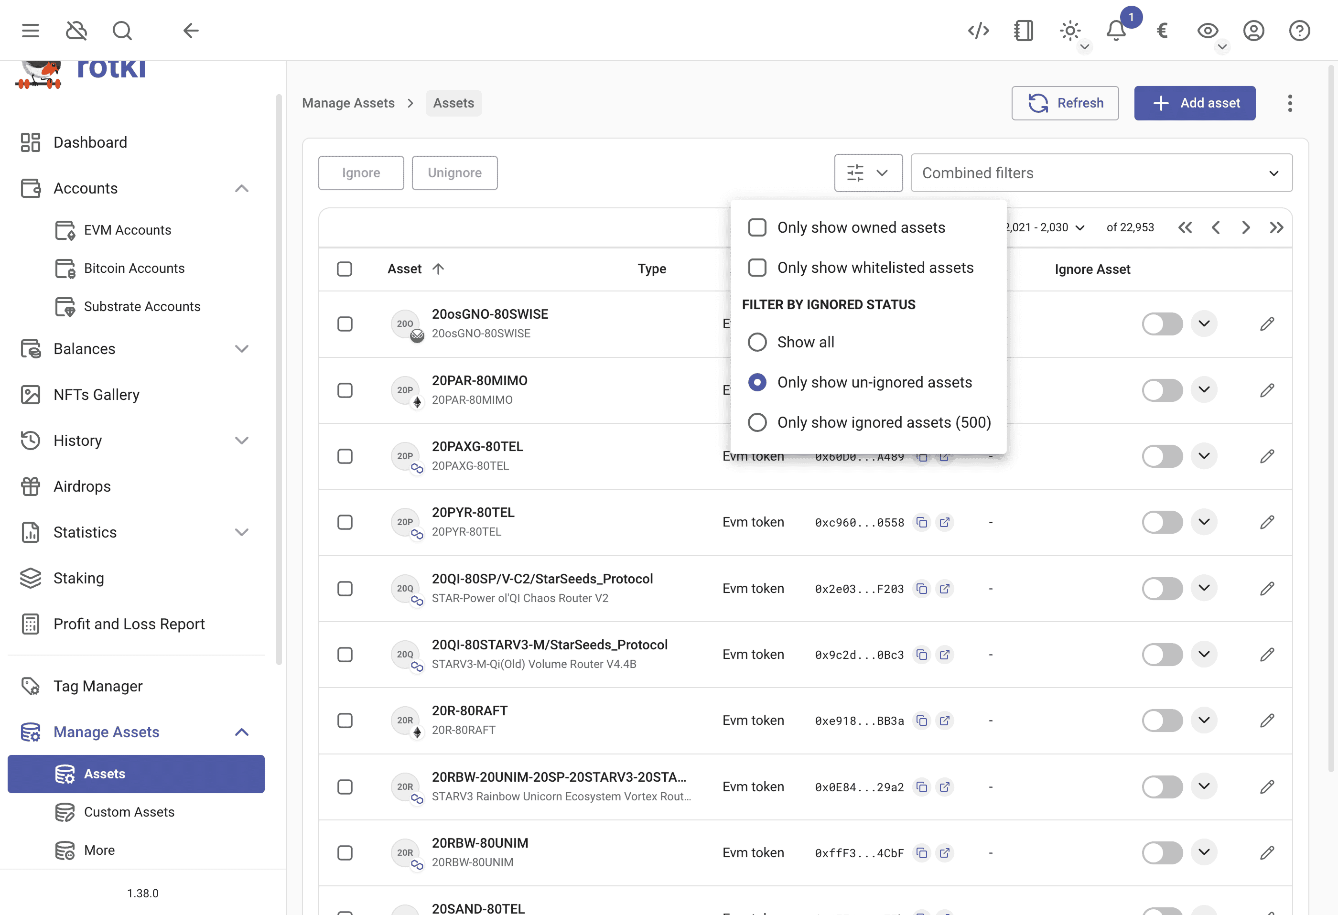Screen dimensions: 1338x915
Task: Open the three-dot more options menu
Action: pyautogui.click(x=1290, y=103)
